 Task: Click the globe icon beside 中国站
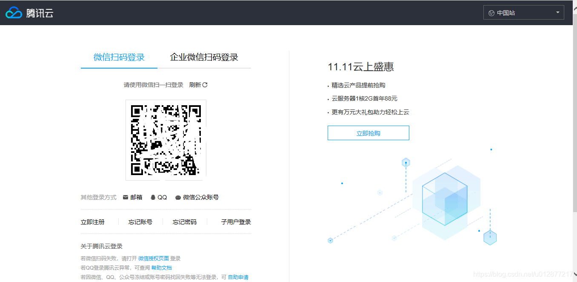click(491, 13)
